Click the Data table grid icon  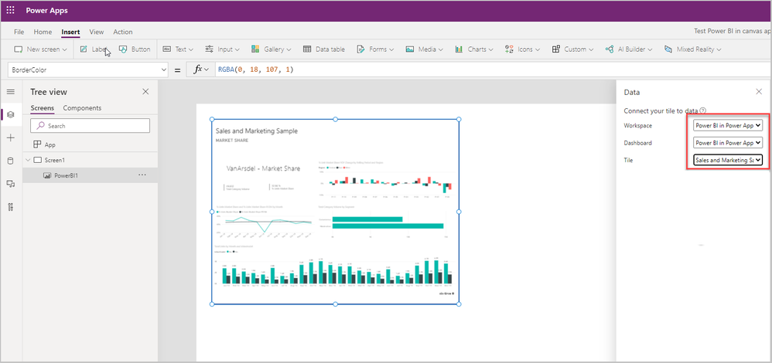[307, 49]
